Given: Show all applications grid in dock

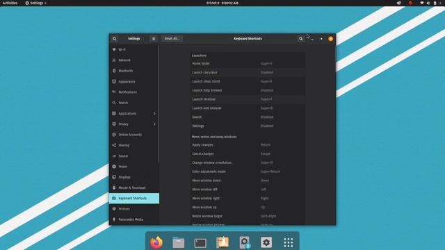Looking at the screenshot, I should click(x=289, y=242).
